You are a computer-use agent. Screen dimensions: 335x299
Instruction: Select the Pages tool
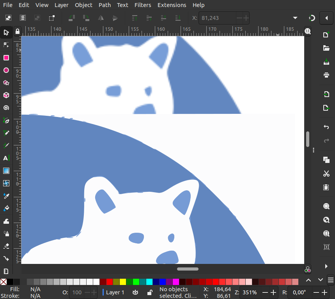tap(6, 271)
